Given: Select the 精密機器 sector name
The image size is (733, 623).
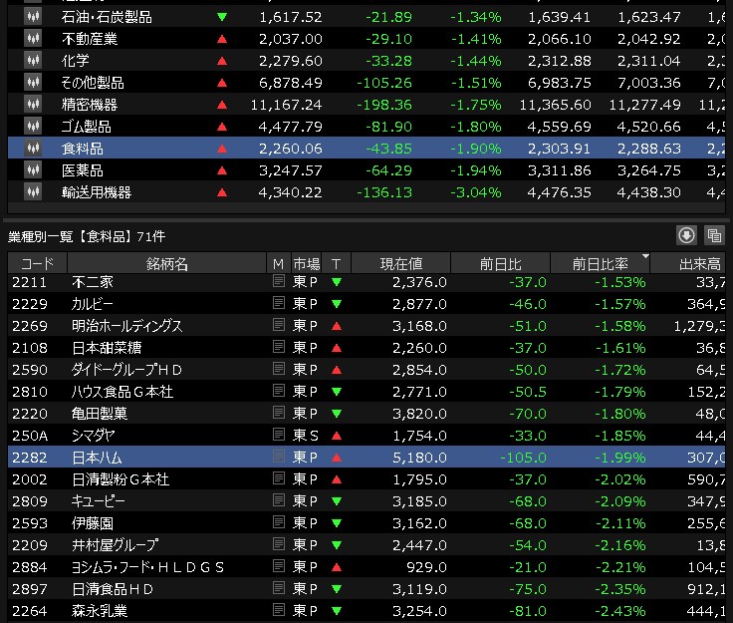Looking at the screenshot, I should coord(90,105).
